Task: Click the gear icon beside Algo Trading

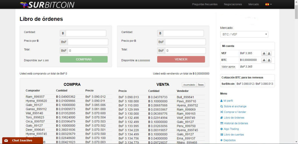Action: pos(221,129)
